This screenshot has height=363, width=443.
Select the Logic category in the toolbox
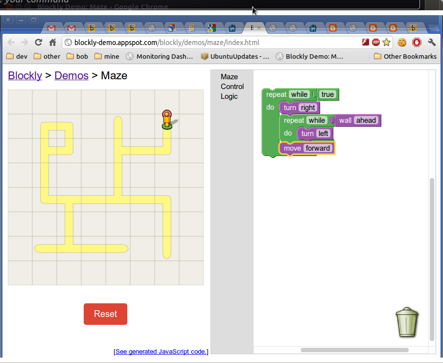pos(229,96)
